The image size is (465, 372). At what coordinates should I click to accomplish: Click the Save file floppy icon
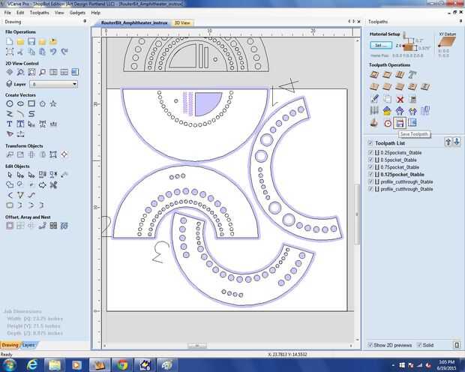click(31, 41)
